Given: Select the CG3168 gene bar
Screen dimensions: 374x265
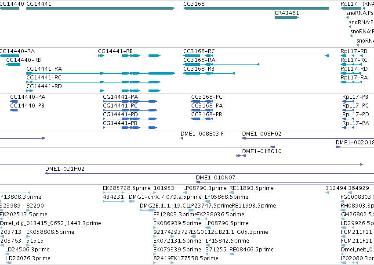Looking at the screenshot, I should click(256, 8).
